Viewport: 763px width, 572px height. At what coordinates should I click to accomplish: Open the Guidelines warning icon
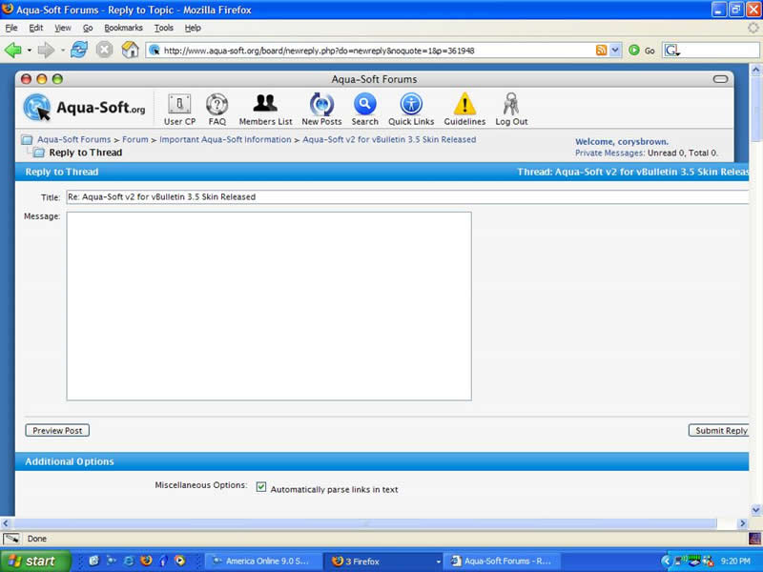(x=464, y=104)
